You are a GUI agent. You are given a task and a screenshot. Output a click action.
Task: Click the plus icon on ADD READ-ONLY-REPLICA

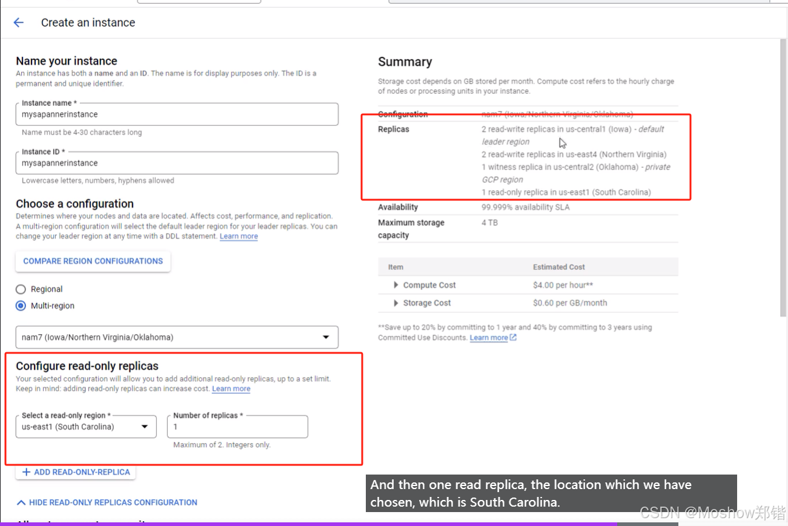pos(25,472)
